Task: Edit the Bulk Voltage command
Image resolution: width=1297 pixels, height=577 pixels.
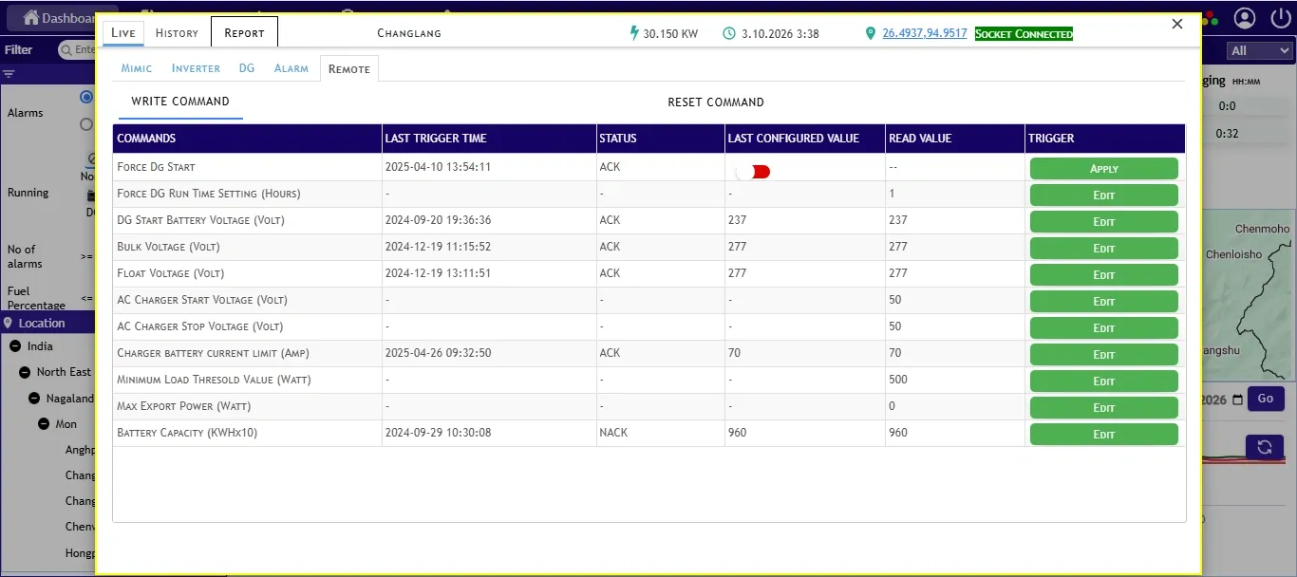Action: [x=1103, y=248]
